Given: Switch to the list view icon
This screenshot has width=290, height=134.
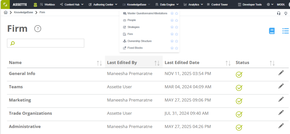Looking at the screenshot, I should tap(285, 31).
